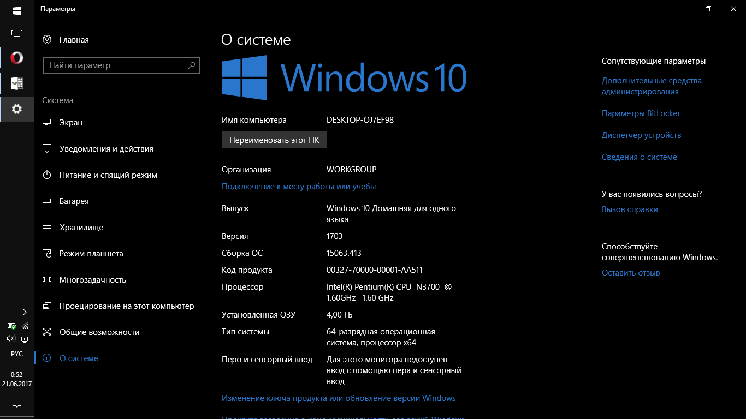This screenshot has height=419, width=746.
Task: Open Дополнительные средства администрирования link
Action: tap(652, 86)
